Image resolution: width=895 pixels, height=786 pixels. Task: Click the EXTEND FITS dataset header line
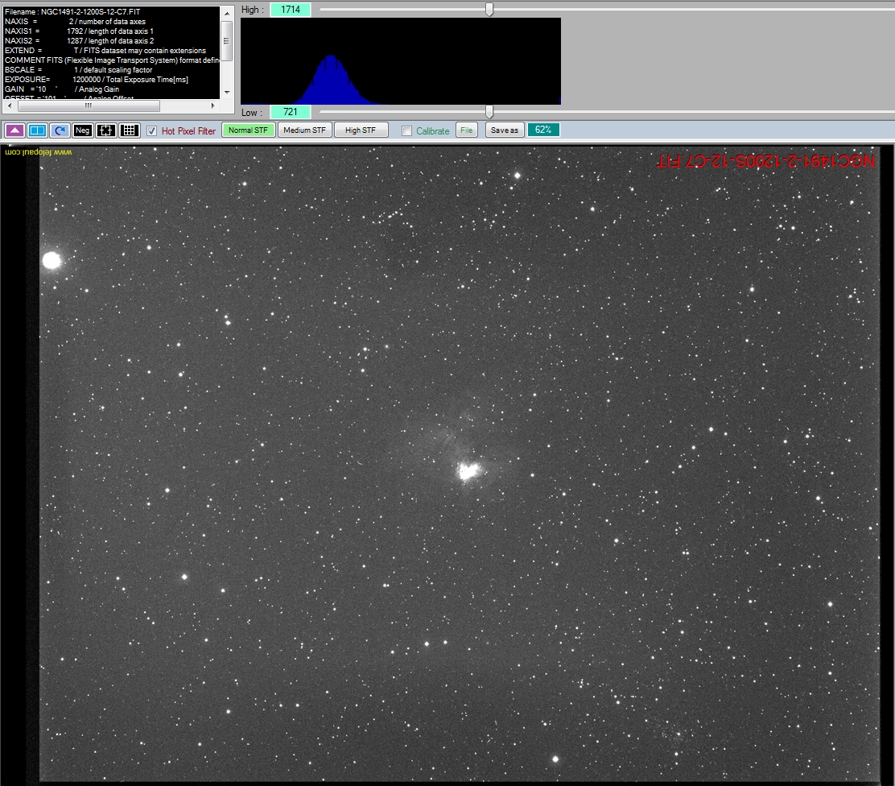click(105, 50)
